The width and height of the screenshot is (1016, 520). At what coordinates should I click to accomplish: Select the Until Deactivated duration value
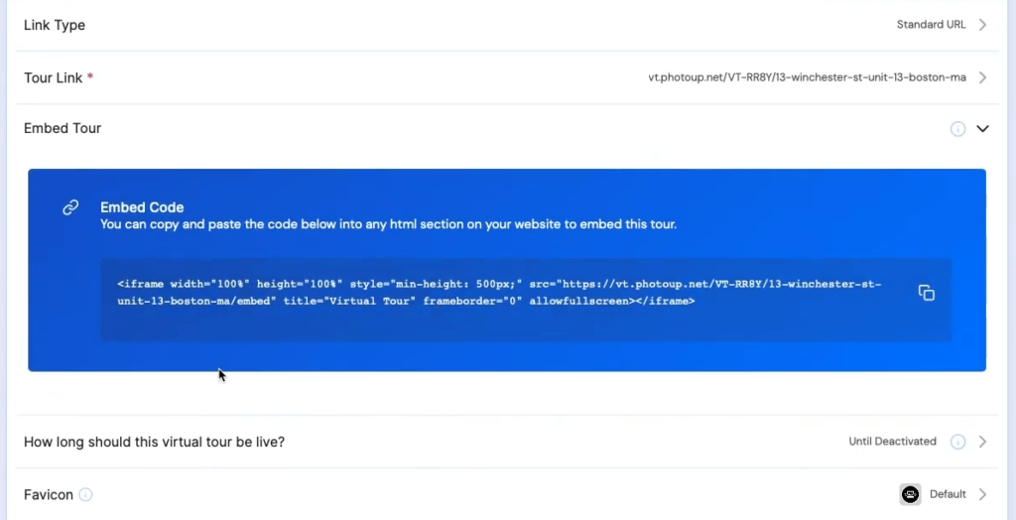(x=892, y=442)
